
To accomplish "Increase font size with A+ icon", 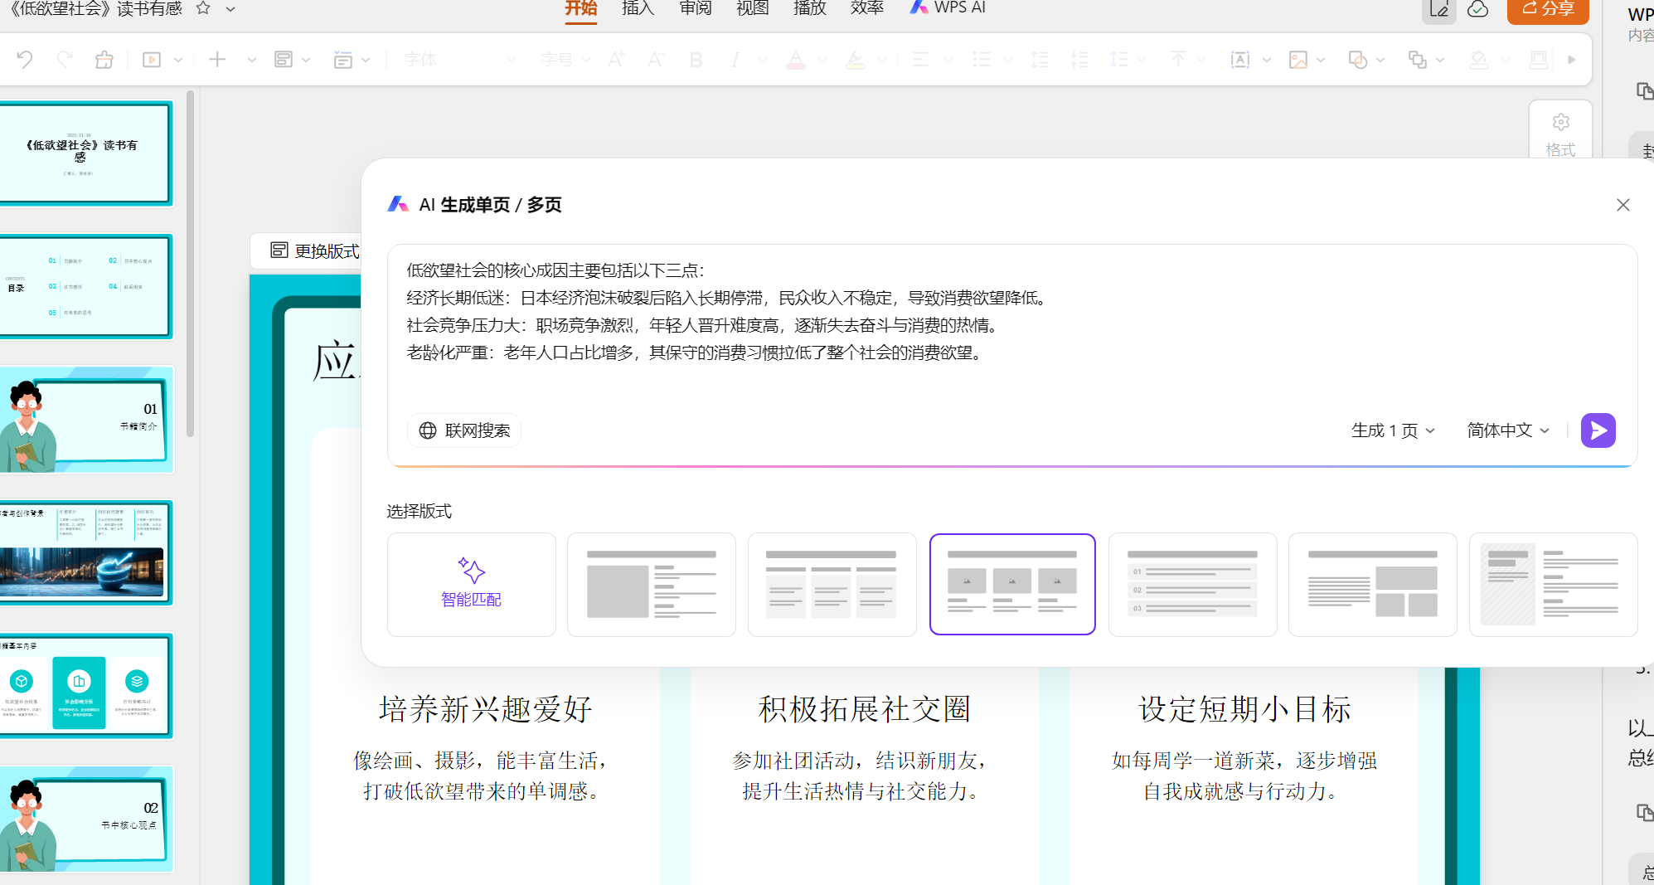I will [616, 60].
